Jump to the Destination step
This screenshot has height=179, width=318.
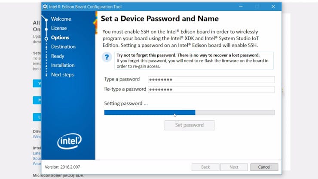click(63, 47)
